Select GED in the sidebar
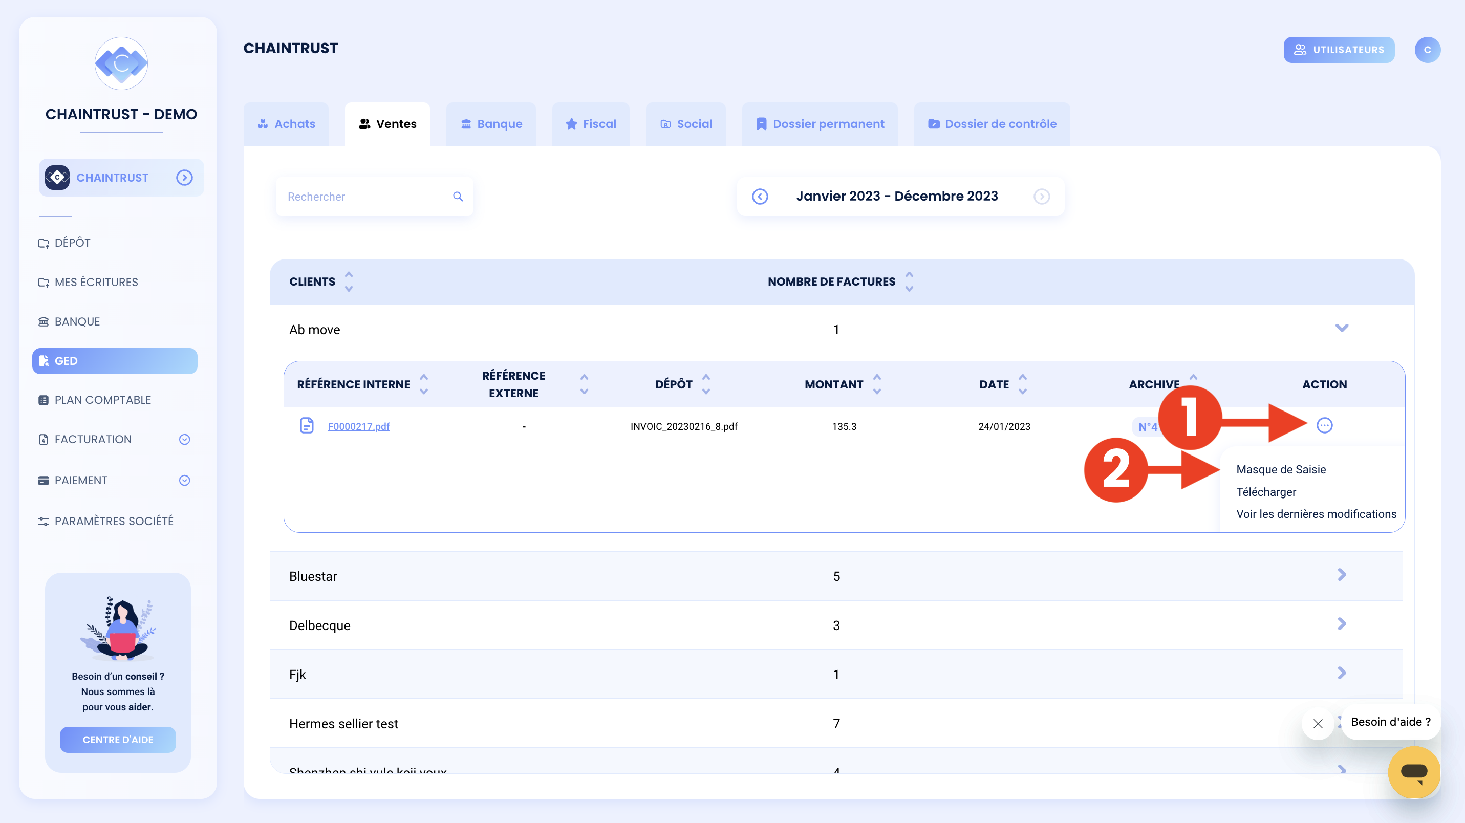1465x823 pixels. (115, 361)
